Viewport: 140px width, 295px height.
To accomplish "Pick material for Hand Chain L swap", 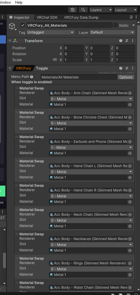I will 130,177.
